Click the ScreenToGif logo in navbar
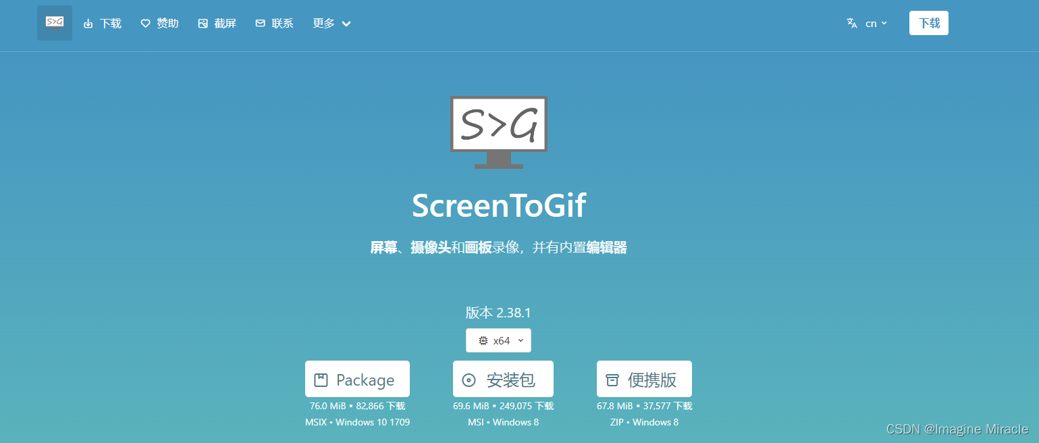The width and height of the screenshot is (1039, 443). (55, 23)
